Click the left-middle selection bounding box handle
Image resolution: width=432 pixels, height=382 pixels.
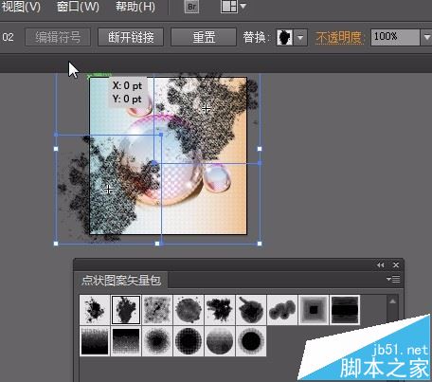pyautogui.click(x=56, y=149)
